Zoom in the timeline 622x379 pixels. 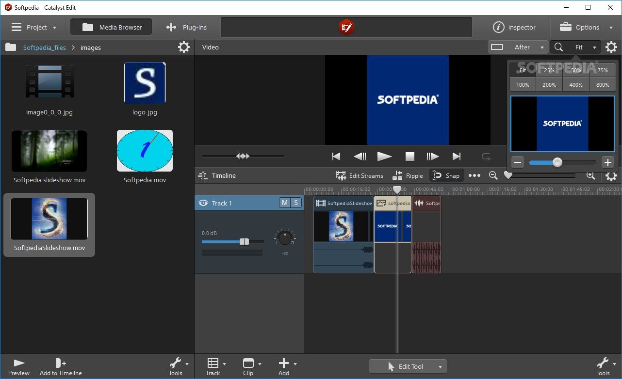590,175
